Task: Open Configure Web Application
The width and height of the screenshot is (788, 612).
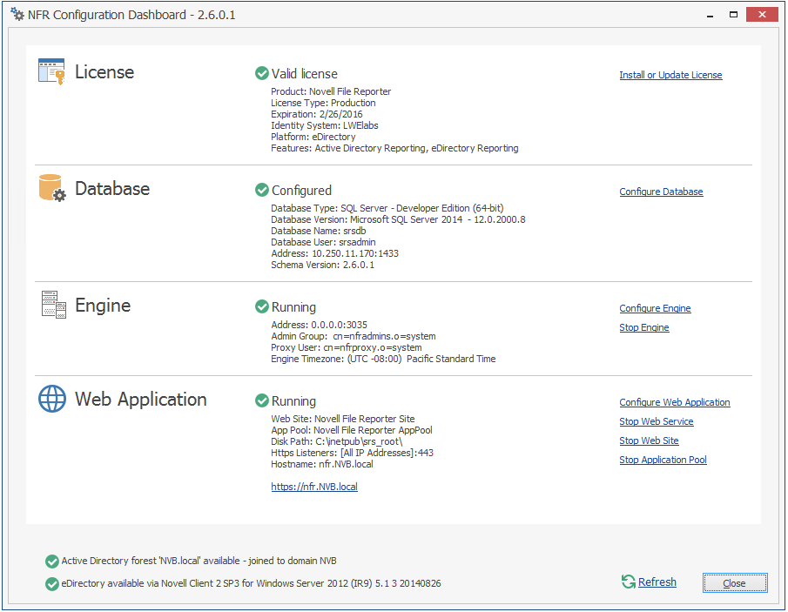Action: tap(674, 402)
